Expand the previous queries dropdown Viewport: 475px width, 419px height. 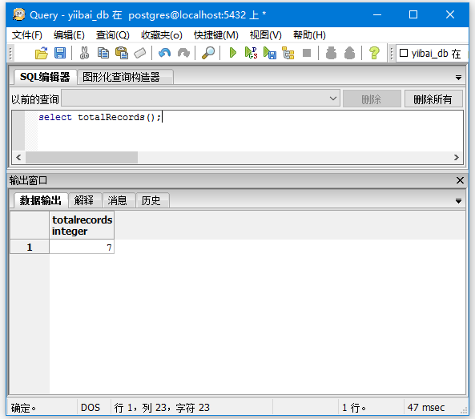[333, 99]
